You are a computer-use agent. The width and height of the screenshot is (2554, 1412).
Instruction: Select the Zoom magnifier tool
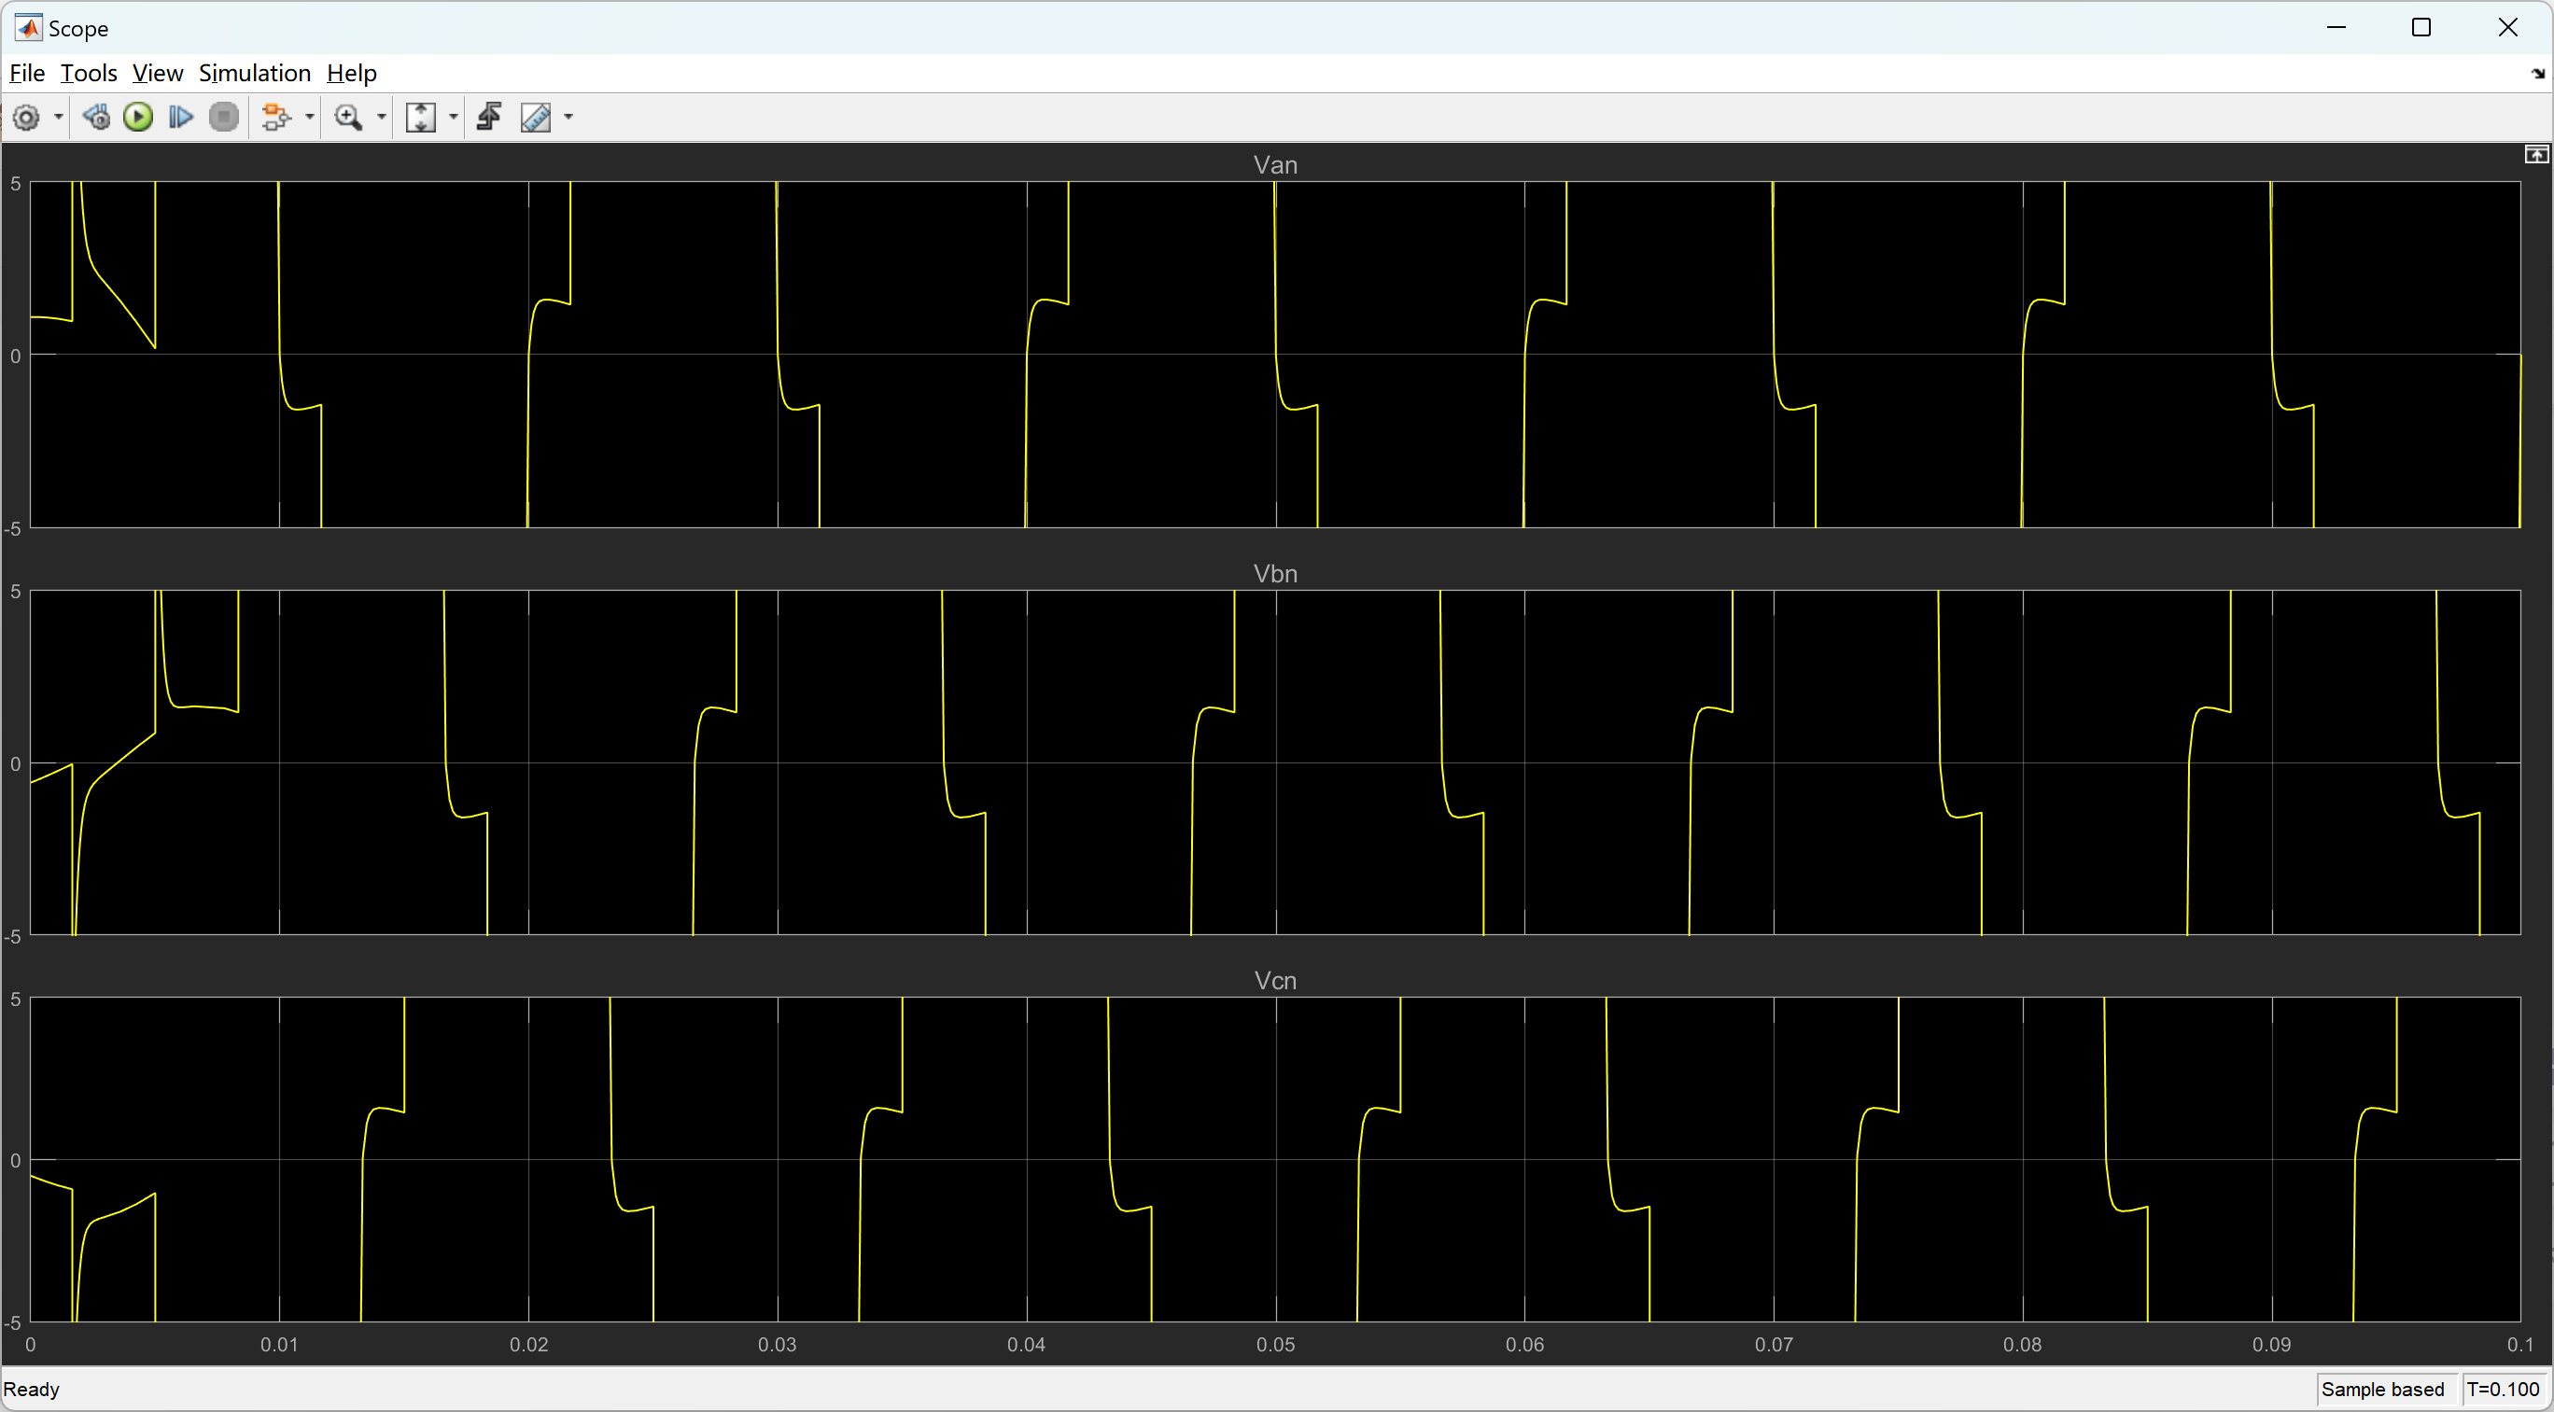348,118
